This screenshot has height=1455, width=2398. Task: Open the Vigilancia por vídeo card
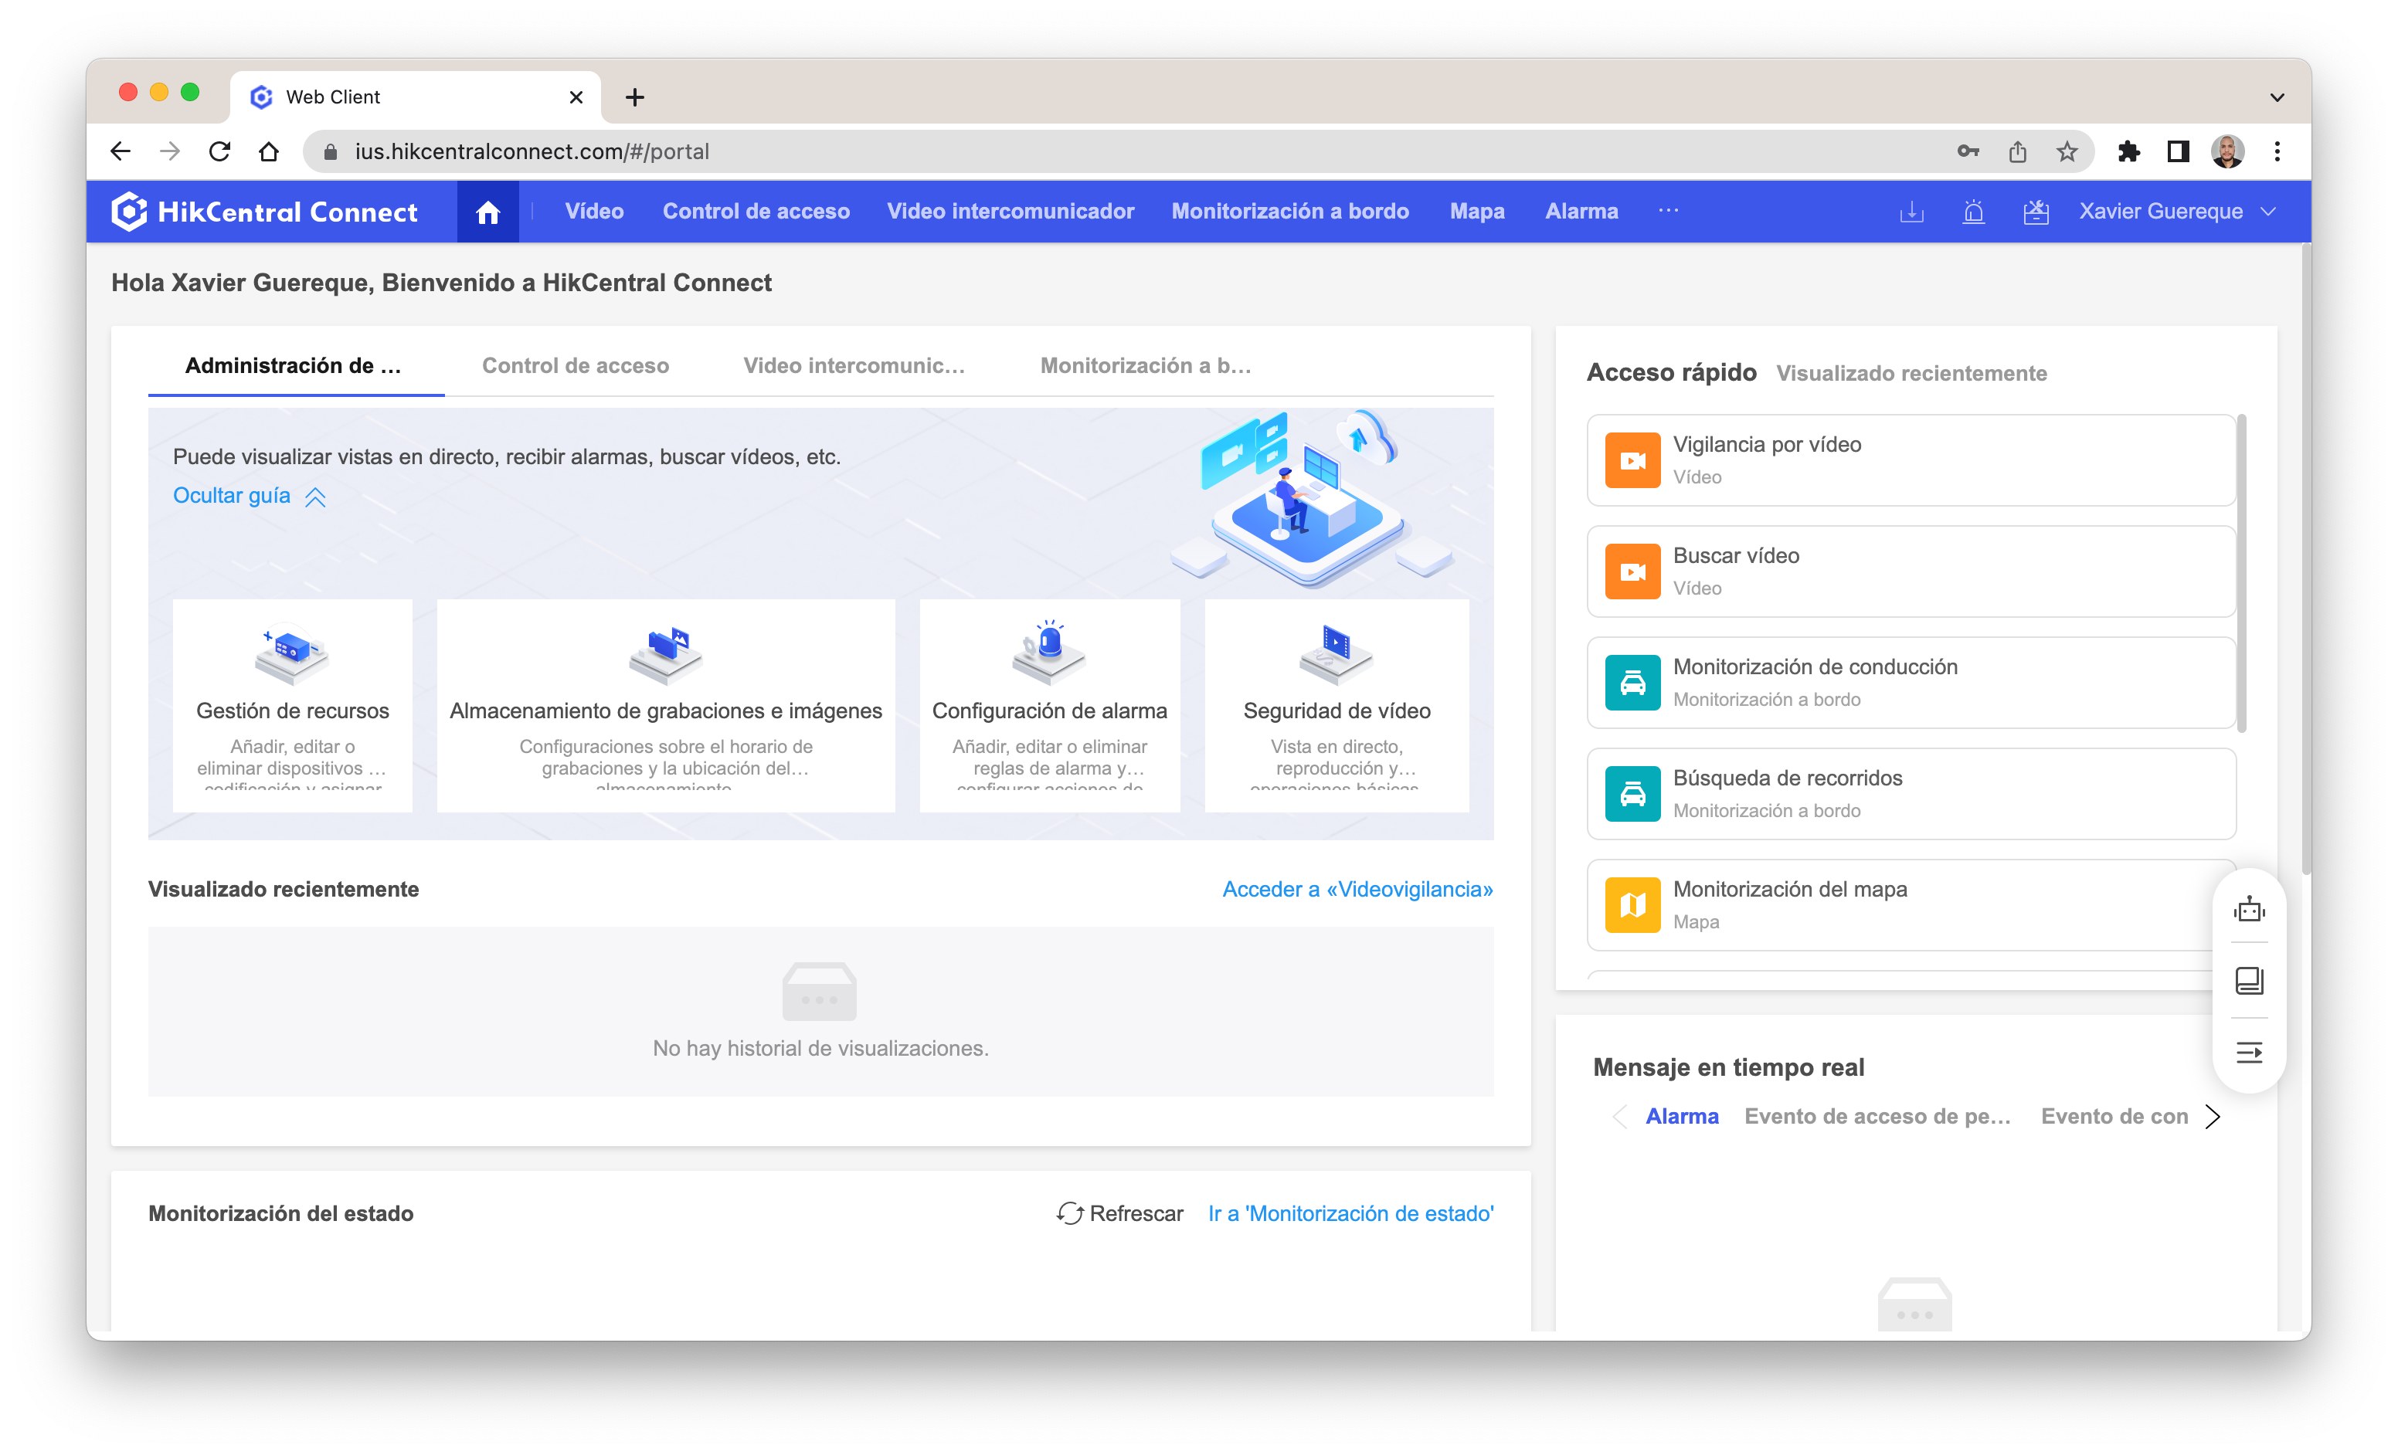tap(1911, 460)
